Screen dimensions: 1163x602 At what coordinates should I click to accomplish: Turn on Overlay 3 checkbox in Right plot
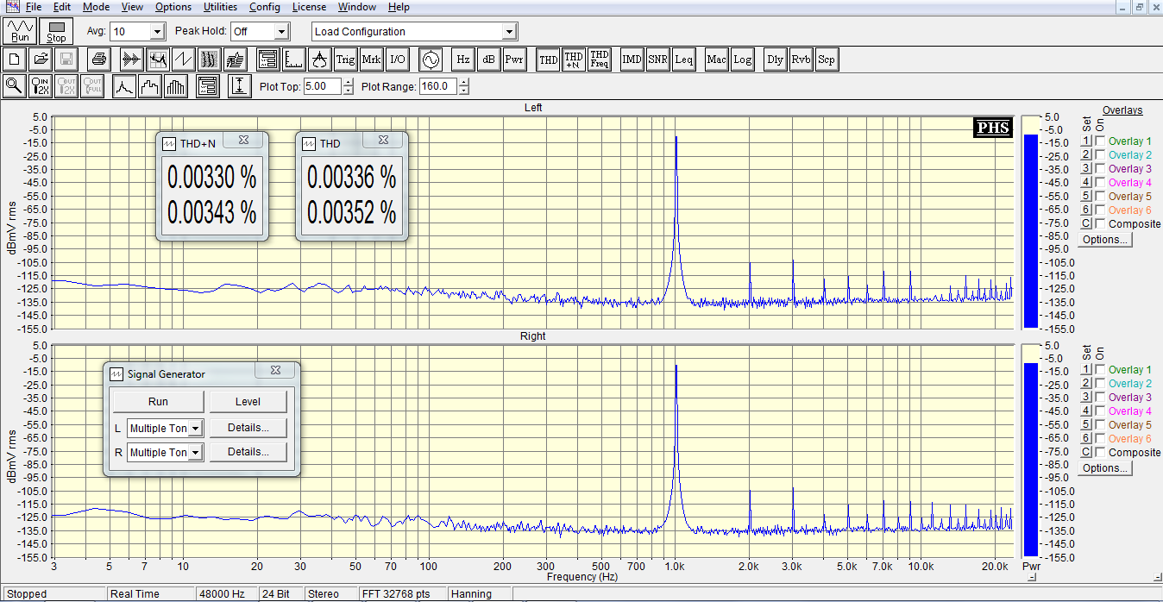[1100, 398]
